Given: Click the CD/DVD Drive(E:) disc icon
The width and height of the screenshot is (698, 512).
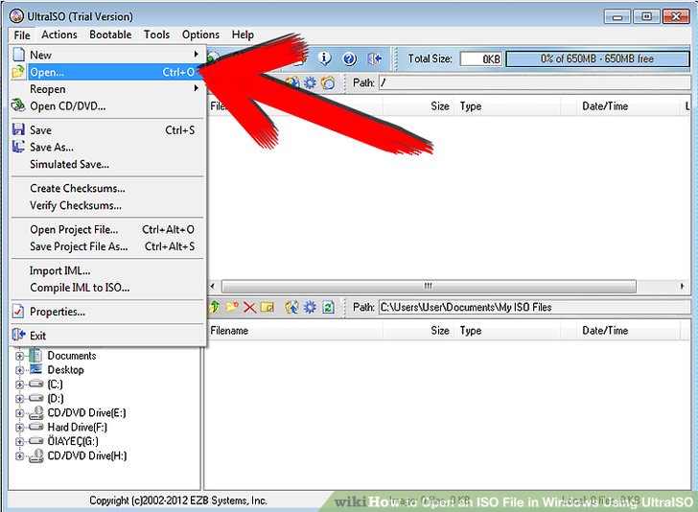Looking at the screenshot, I should coord(36,412).
